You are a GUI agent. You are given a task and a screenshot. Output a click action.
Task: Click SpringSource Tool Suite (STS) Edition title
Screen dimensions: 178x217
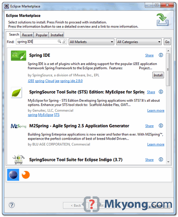[x=87, y=92]
